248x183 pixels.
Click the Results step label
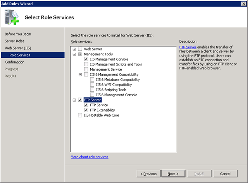coord(10,76)
